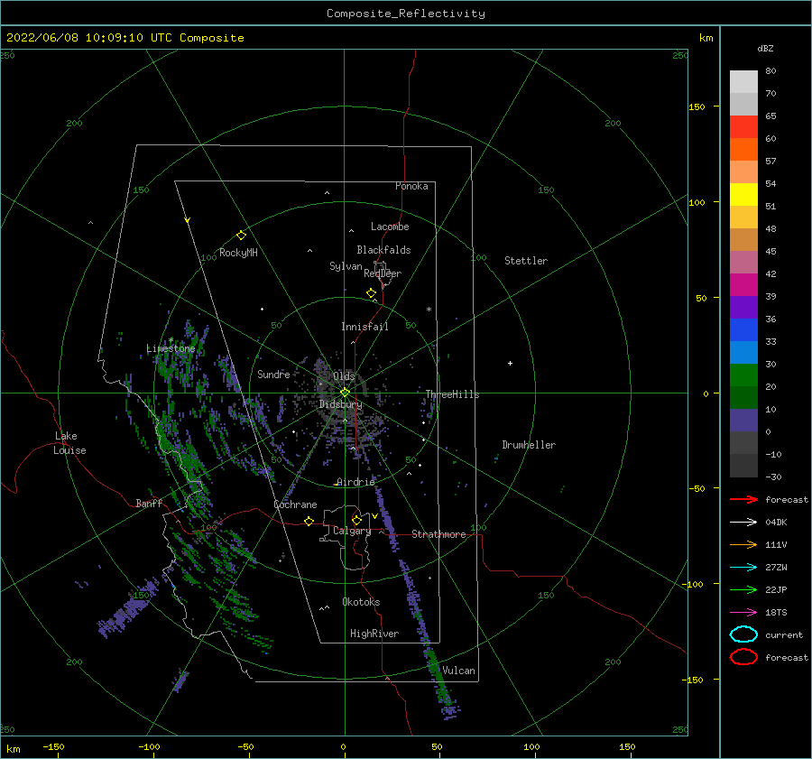This screenshot has height=759, width=812.
Task: Click the Lake Louise label
Action: [x=69, y=443]
